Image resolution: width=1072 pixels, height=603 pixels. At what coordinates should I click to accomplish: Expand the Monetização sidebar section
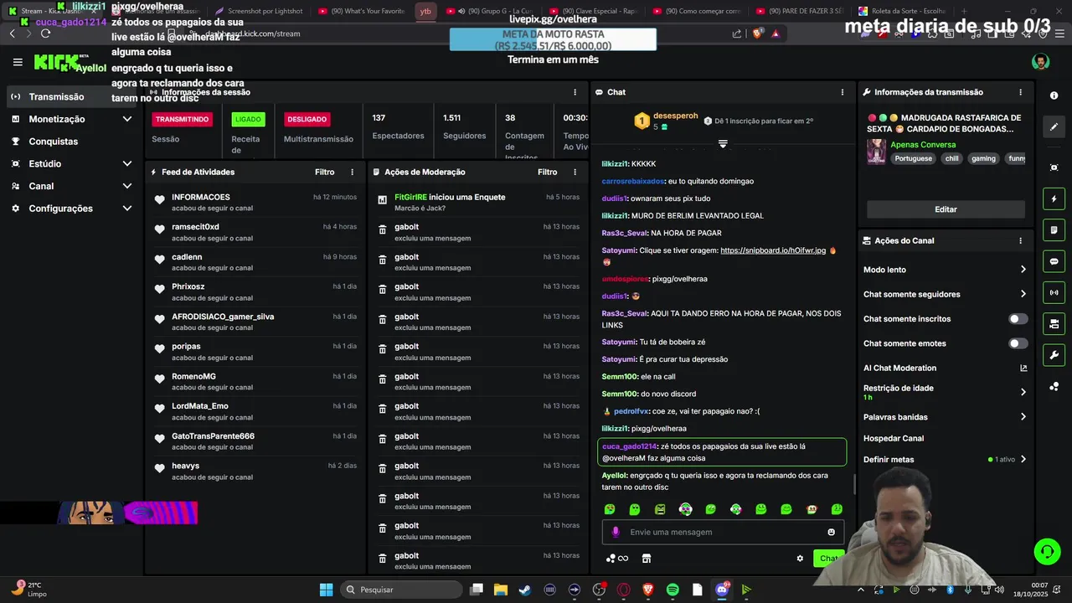pyautogui.click(x=127, y=119)
